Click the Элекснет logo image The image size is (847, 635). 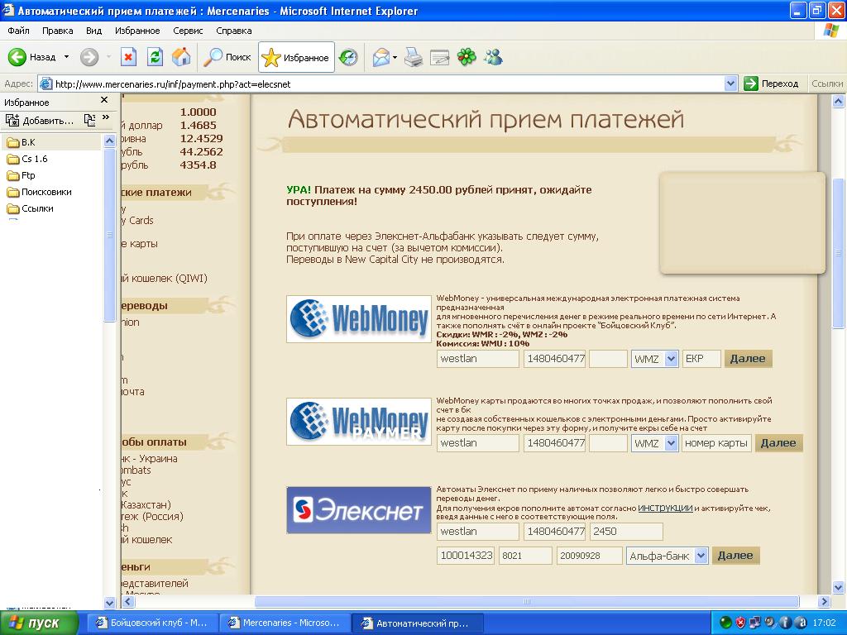pyautogui.click(x=359, y=510)
